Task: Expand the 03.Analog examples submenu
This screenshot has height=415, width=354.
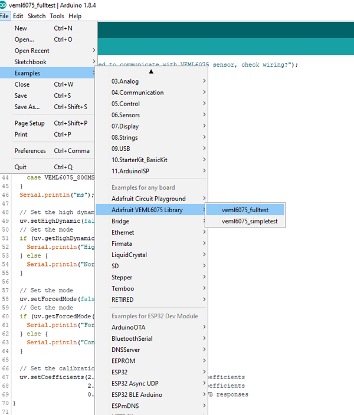Action: click(151, 81)
